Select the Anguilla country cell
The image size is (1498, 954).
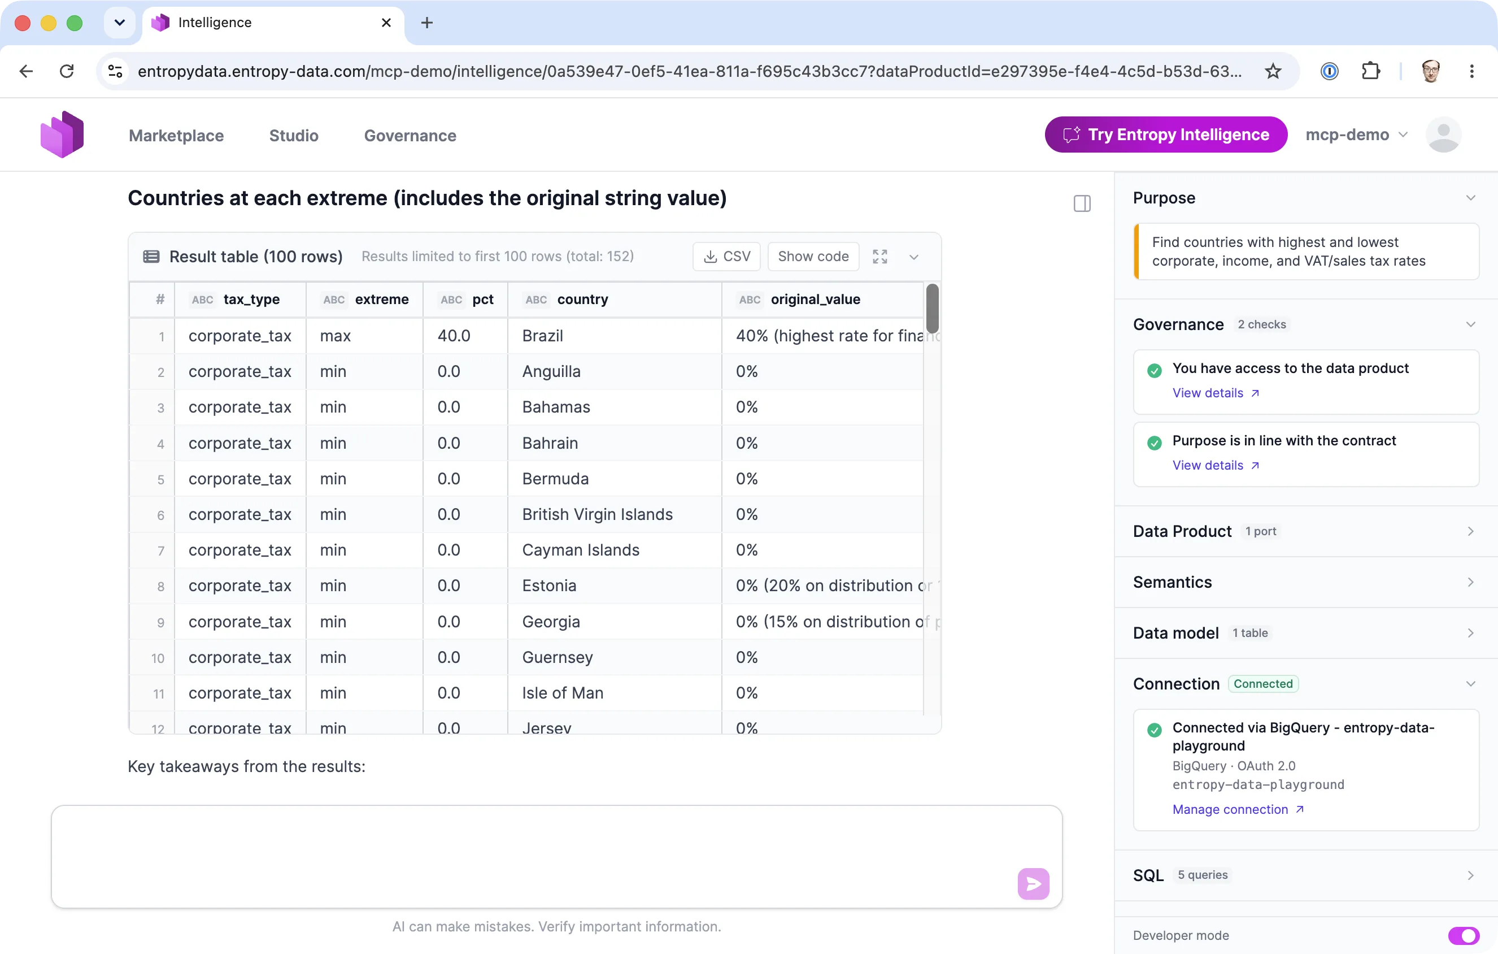click(x=615, y=371)
